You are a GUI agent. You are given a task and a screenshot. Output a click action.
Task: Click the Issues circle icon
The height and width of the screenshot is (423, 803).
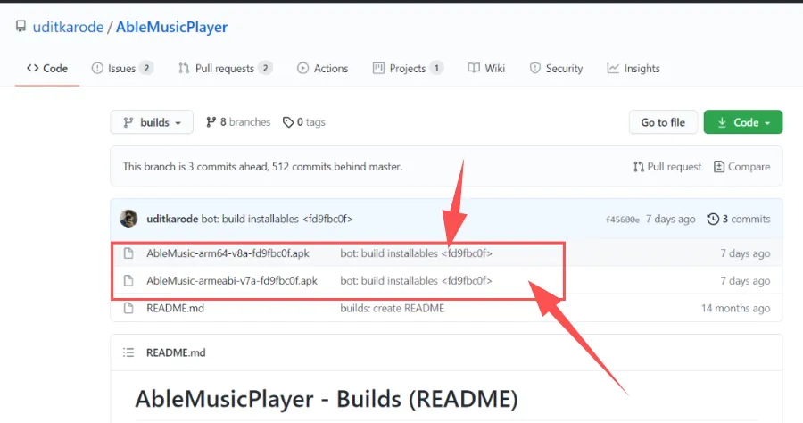tap(97, 68)
